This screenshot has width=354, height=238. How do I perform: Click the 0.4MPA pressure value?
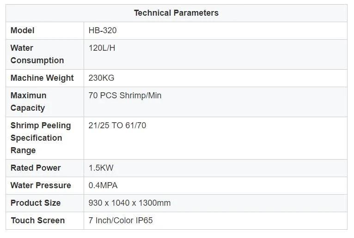click(x=103, y=185)
